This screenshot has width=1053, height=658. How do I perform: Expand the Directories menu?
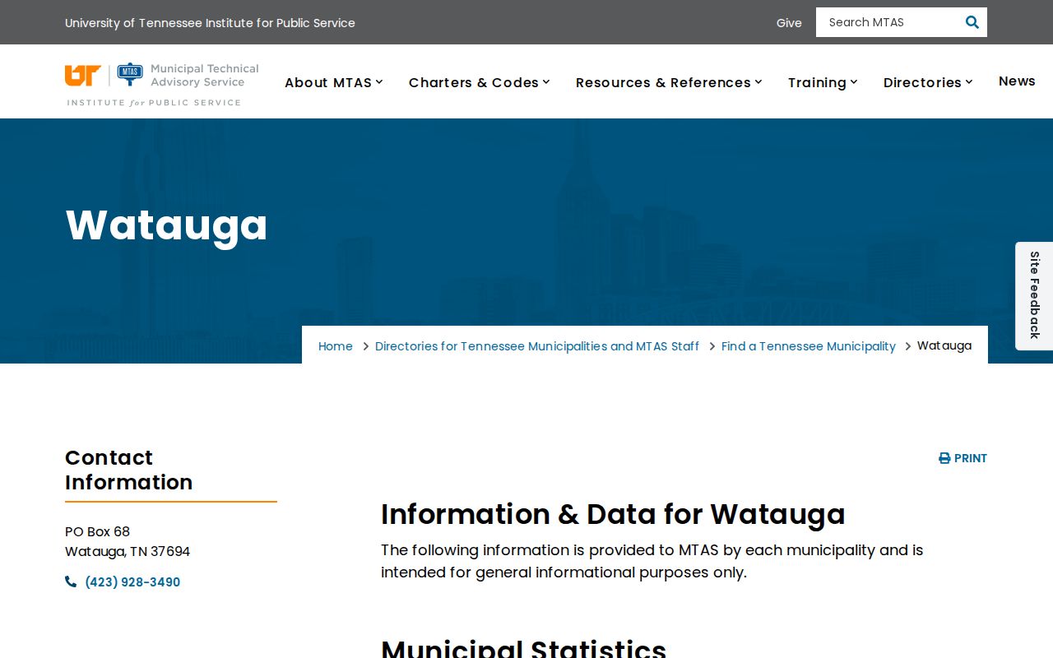[928, 82]
